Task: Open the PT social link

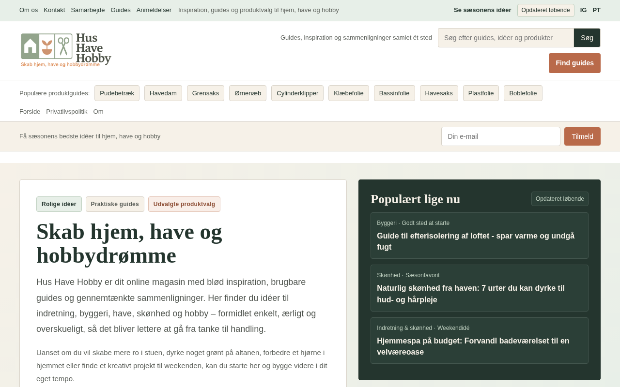Action: [596, 10]
